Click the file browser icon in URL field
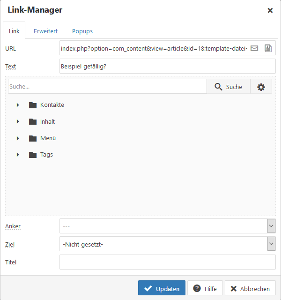This screenshot has height=300, width=281. pos(268,48)
